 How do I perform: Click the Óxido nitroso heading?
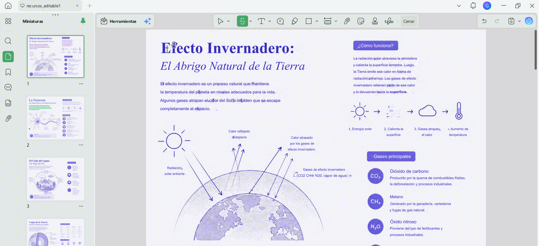[x=403, y=222]
